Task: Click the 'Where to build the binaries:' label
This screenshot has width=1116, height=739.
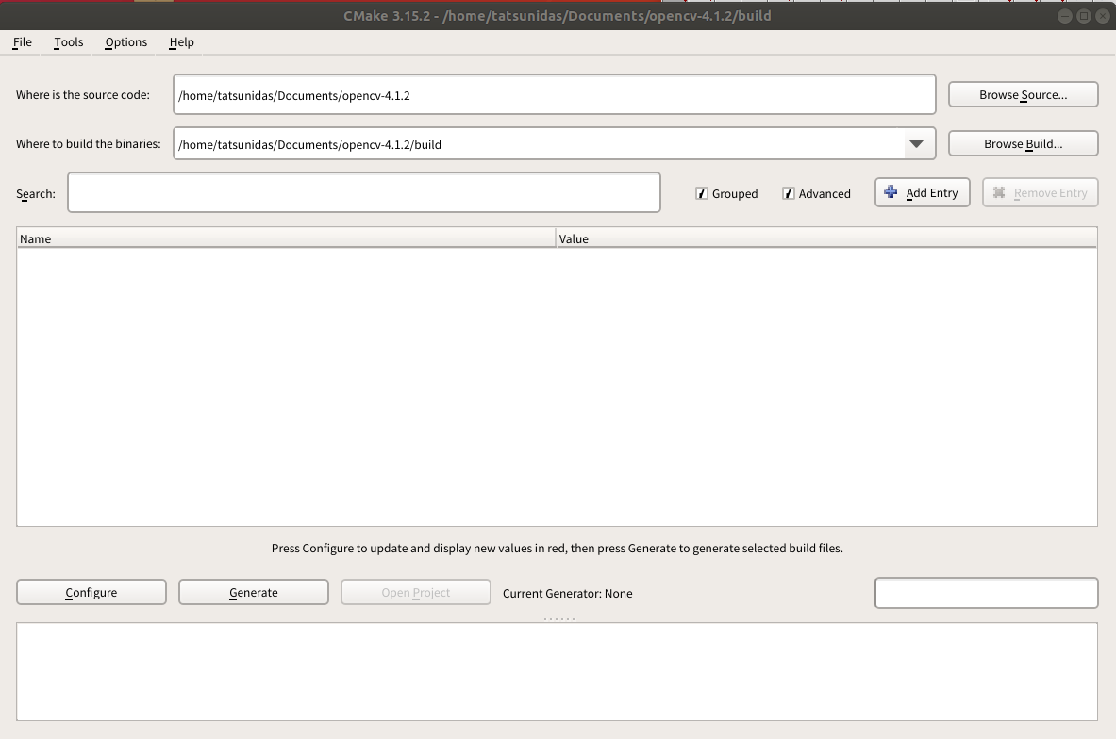Action: pyautogui.click(x=89, y=143)
